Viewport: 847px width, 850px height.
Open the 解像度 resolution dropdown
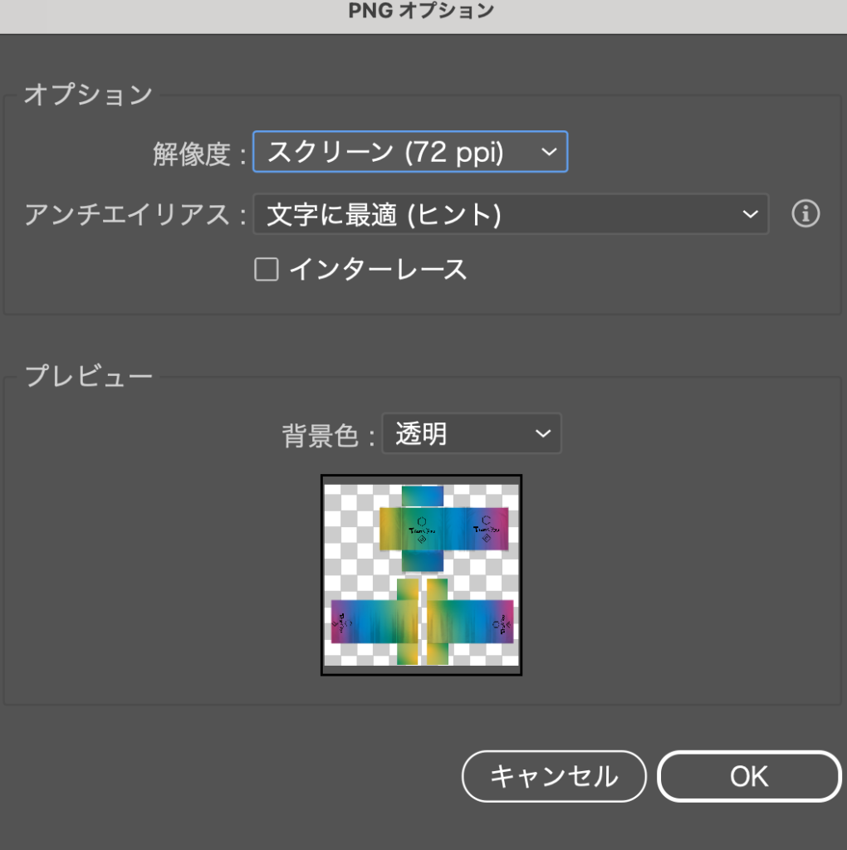coord(409,152)
